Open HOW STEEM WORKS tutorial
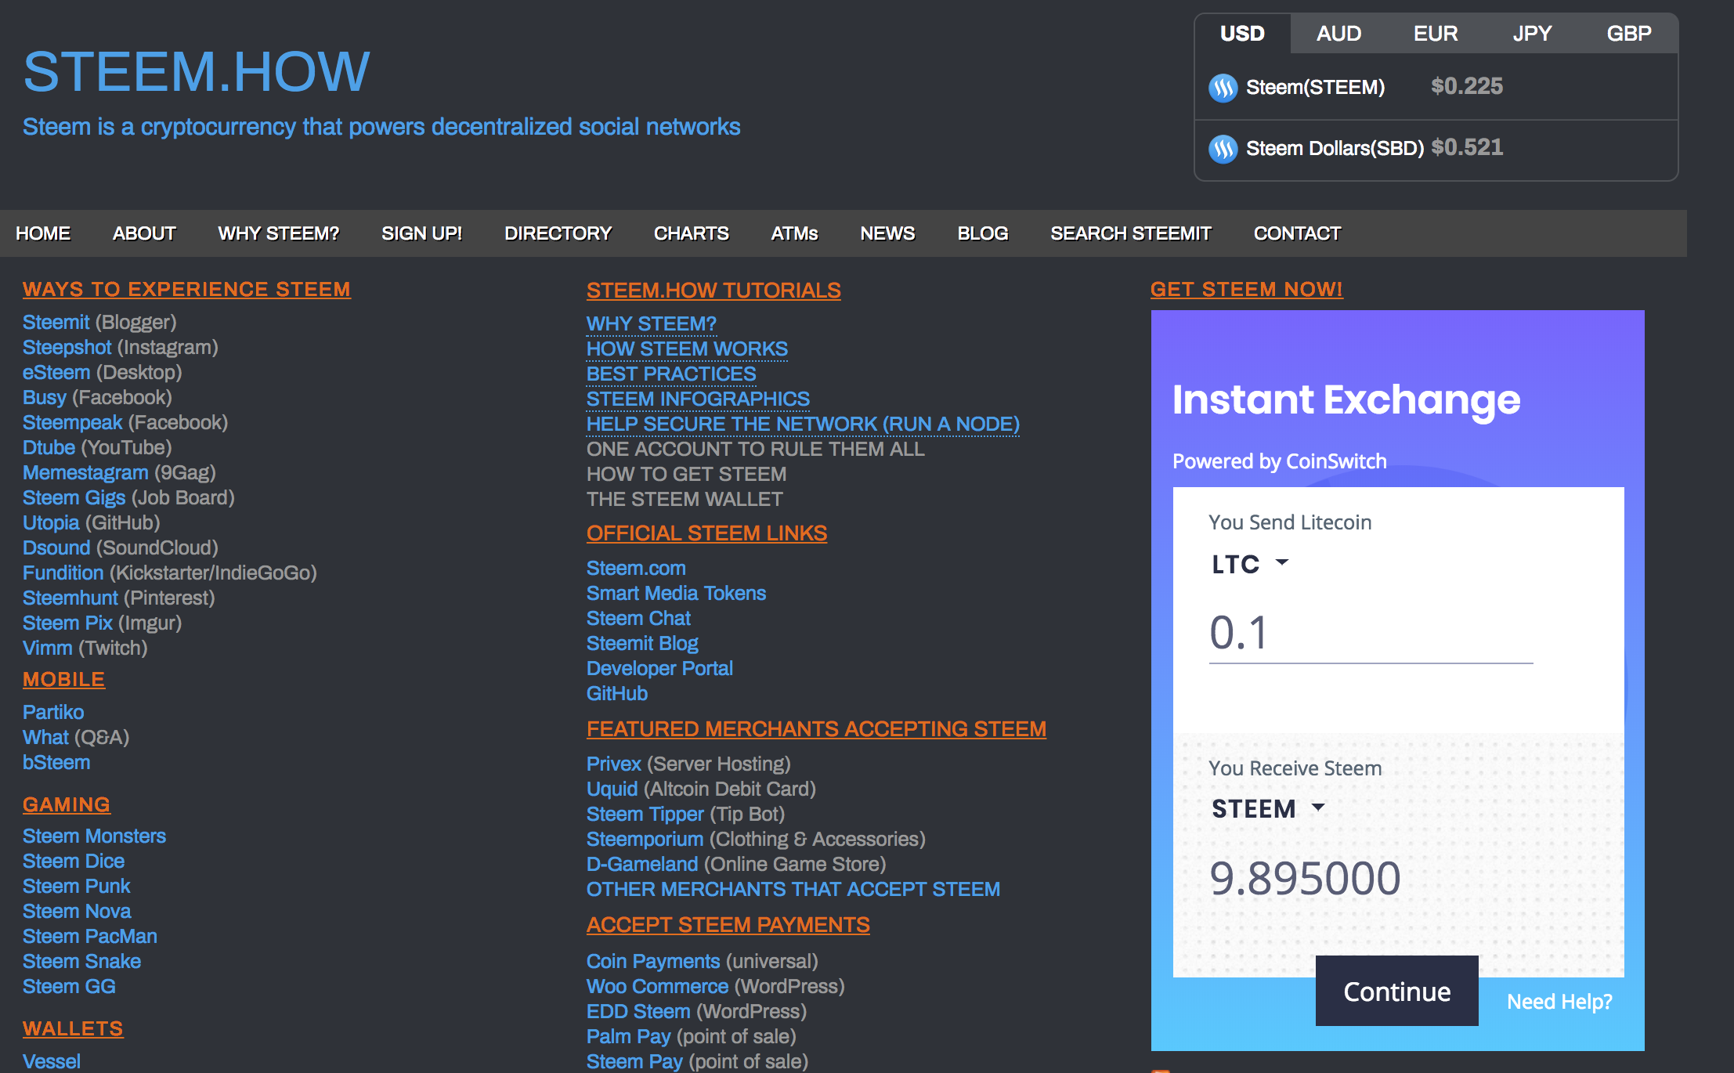 (x=688, y=349)
